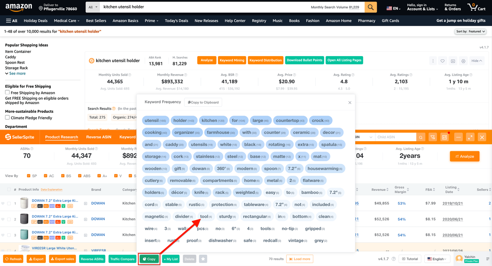Switch to the Reverse ASIN tab
The width and height of the screenshot is (492, 266).
[x=99, y=137]
